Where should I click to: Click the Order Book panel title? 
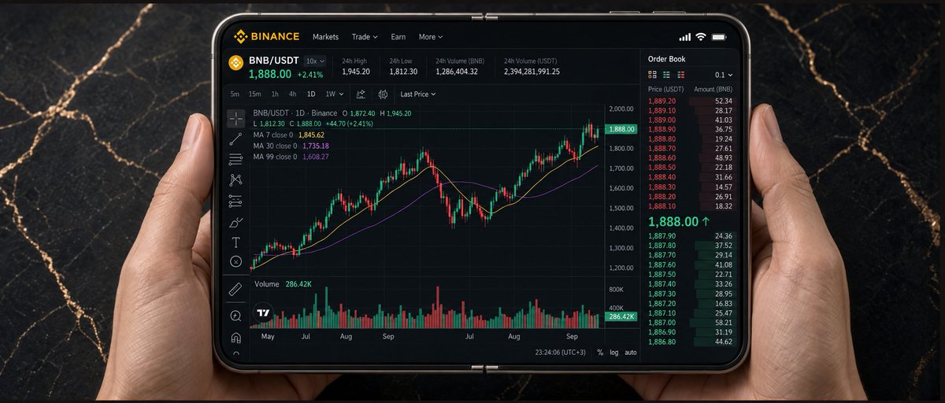click(x=666, y=58)
